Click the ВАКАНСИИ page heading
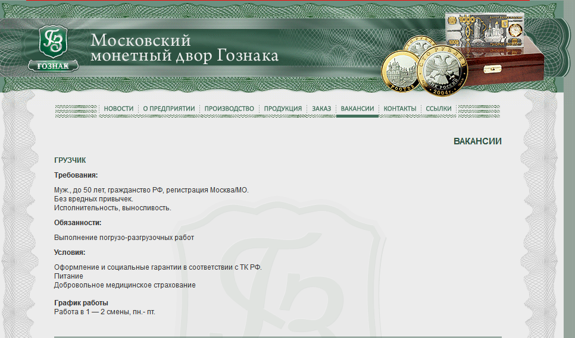 (477, 141)
